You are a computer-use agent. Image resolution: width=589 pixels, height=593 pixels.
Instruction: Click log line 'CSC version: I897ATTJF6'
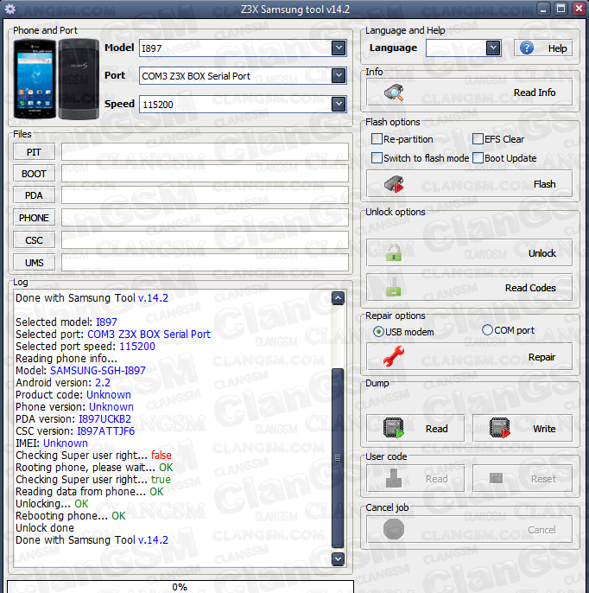click(75, 430)
